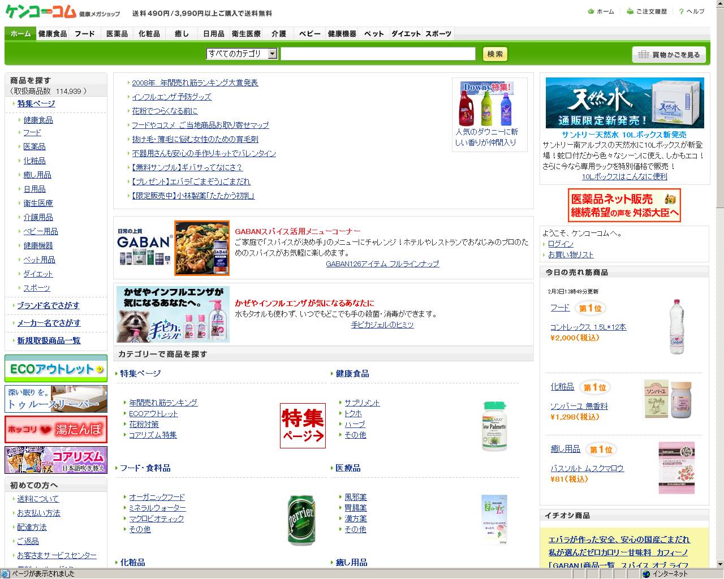The width and height of the screenshot is (724, 579).
Task: Open サプリメント under 健康食品
Action: pyautogui.click(x=362, y=403)
